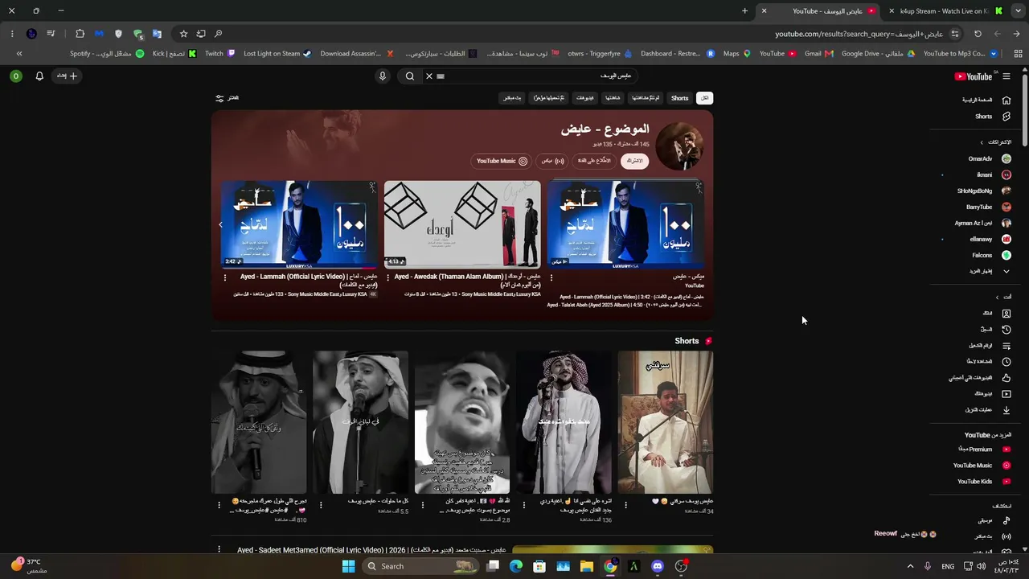This screenshot has height=579, width=1029.
Task: Open YouTube Kids sidebar link
Action: (x=982, y=482)
